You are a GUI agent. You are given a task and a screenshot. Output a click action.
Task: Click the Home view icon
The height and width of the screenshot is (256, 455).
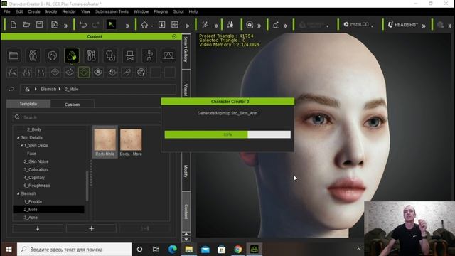click(x=144, y=25)
